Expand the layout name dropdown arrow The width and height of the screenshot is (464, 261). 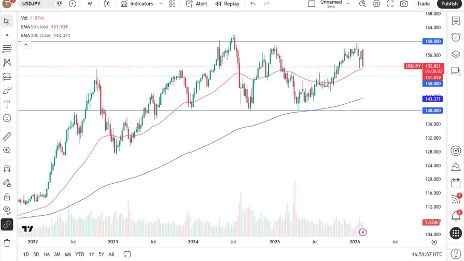[x=348, y=4]
